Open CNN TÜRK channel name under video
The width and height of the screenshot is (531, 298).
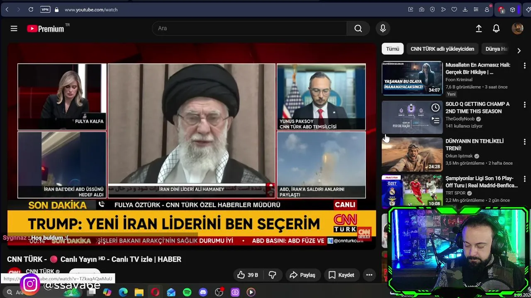pos(40,271)
